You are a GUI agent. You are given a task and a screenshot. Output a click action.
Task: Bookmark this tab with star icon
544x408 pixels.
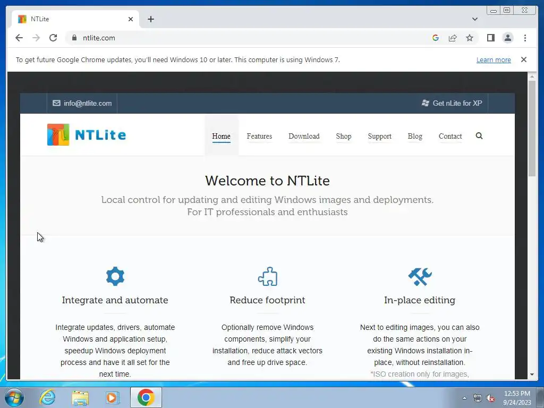click(x=470, y=38)
